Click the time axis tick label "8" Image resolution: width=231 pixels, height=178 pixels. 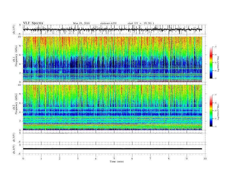[x=169, y=159]
